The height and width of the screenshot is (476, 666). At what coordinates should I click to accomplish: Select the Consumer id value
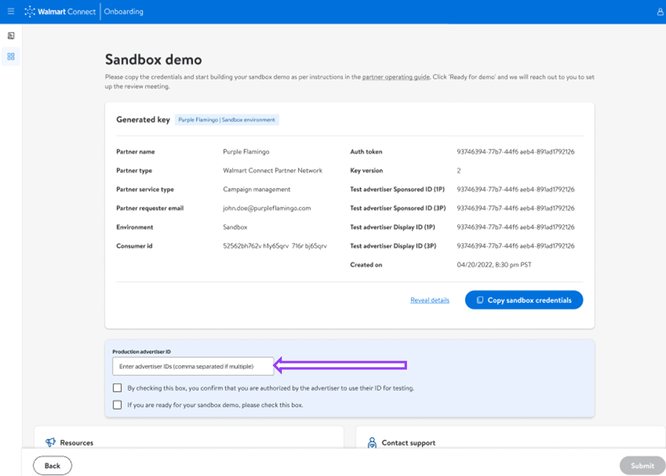[x=275, y=246]
